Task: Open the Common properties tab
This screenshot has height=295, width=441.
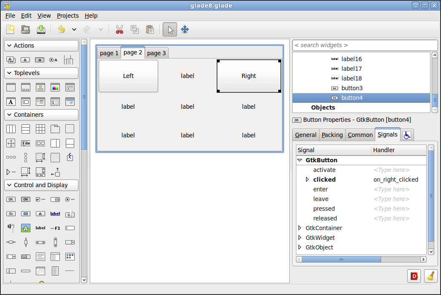Action: (360, 135)
